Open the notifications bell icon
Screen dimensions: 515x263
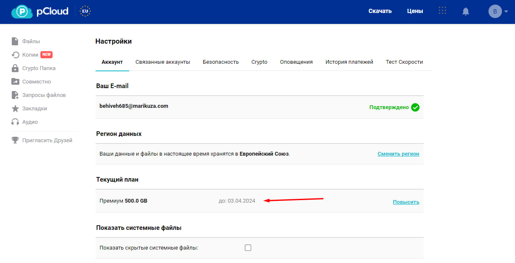click(466, 12)
